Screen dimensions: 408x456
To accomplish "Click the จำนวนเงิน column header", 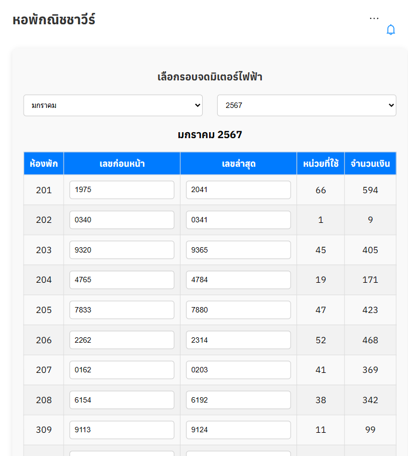I will click(x=370, y=164).
